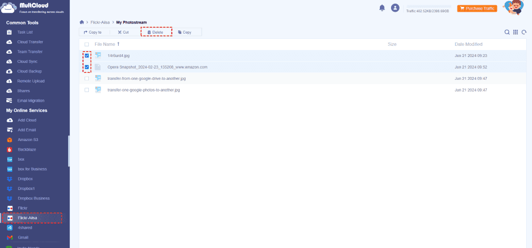Toggle the select-all checkbox in header

pos(87,45)
